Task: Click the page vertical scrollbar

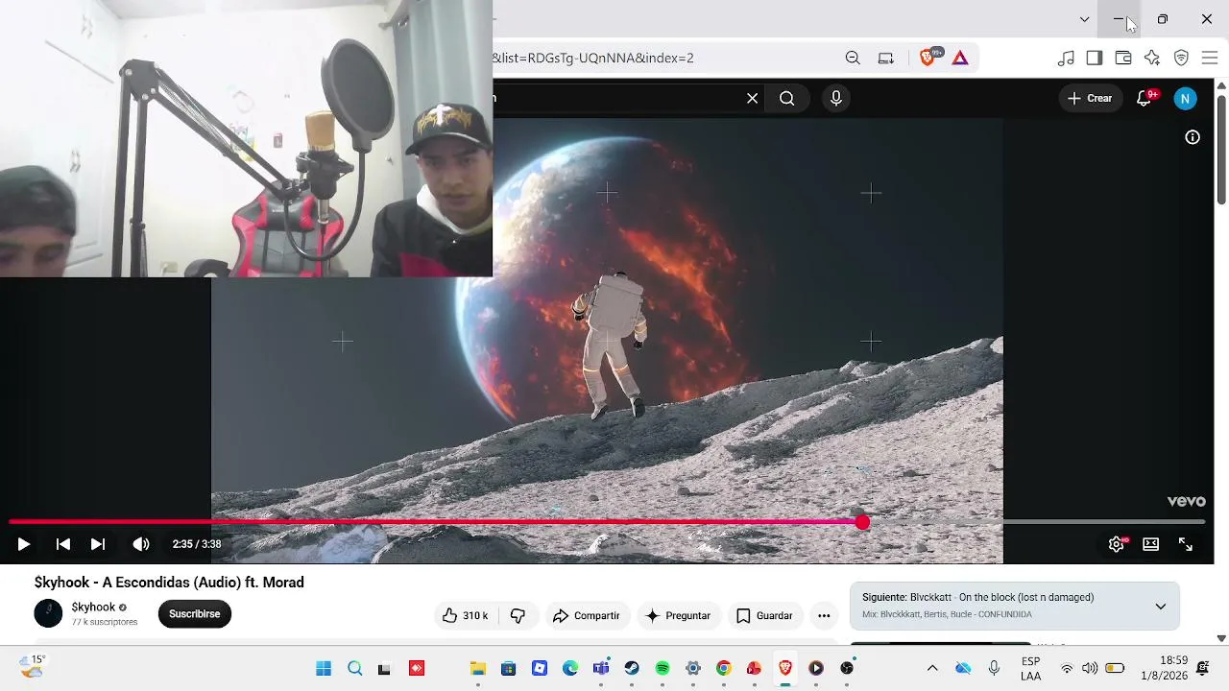Action: (1221, 149)
